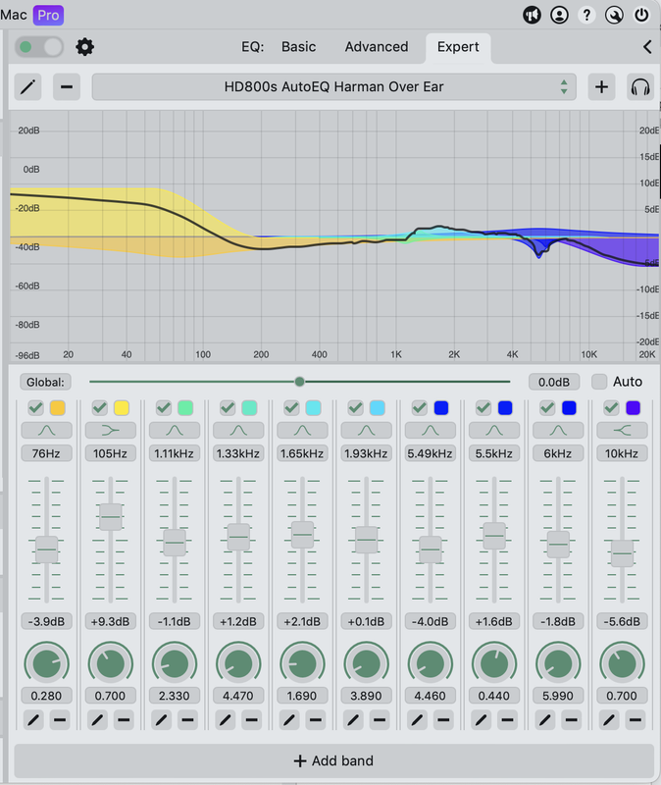The height and width of the screenshot is (785, 661).
Task: Edit the 1.11kHz band with pencil
Action: pos(162,720)
